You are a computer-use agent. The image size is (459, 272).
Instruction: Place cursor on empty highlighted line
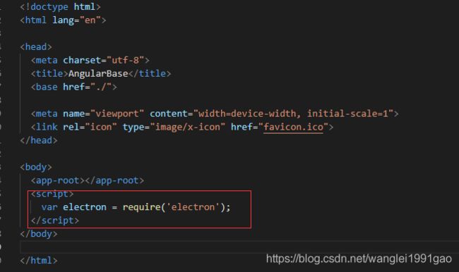point(239,247)
